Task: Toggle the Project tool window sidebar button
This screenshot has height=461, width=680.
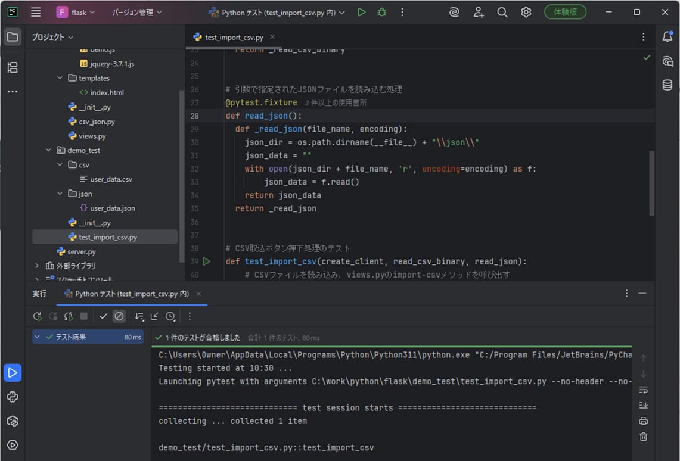Action: [x=13, y=37]
